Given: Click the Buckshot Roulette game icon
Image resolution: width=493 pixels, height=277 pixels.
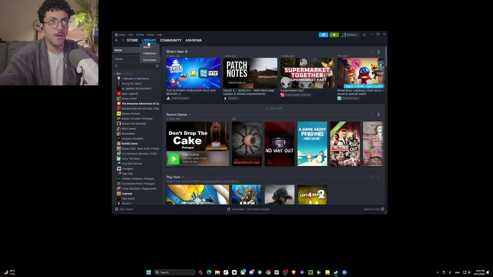Looking at the screenshot, I should [x=119, y=138].
